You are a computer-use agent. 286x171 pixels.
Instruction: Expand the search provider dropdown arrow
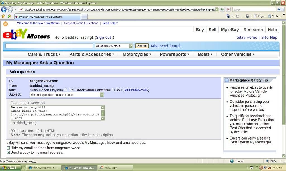tap(283, 9)
